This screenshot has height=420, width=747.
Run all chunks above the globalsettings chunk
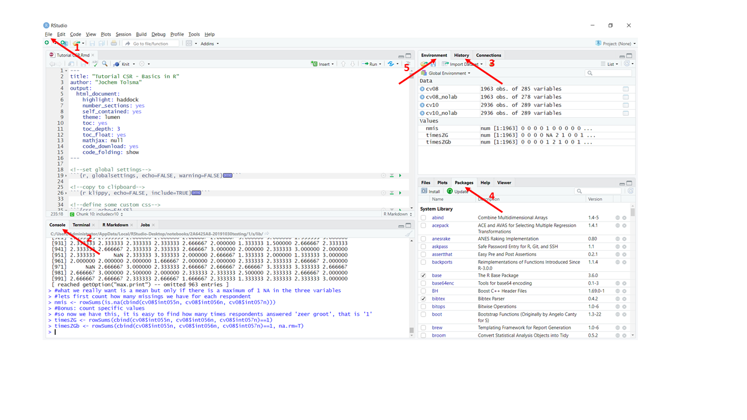[392, 175]
